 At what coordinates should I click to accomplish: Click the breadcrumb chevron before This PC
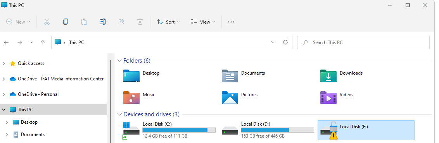(65, 43)
